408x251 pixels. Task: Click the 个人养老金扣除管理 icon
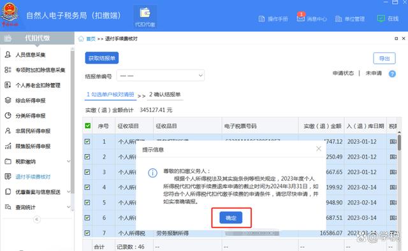[8, 85]
